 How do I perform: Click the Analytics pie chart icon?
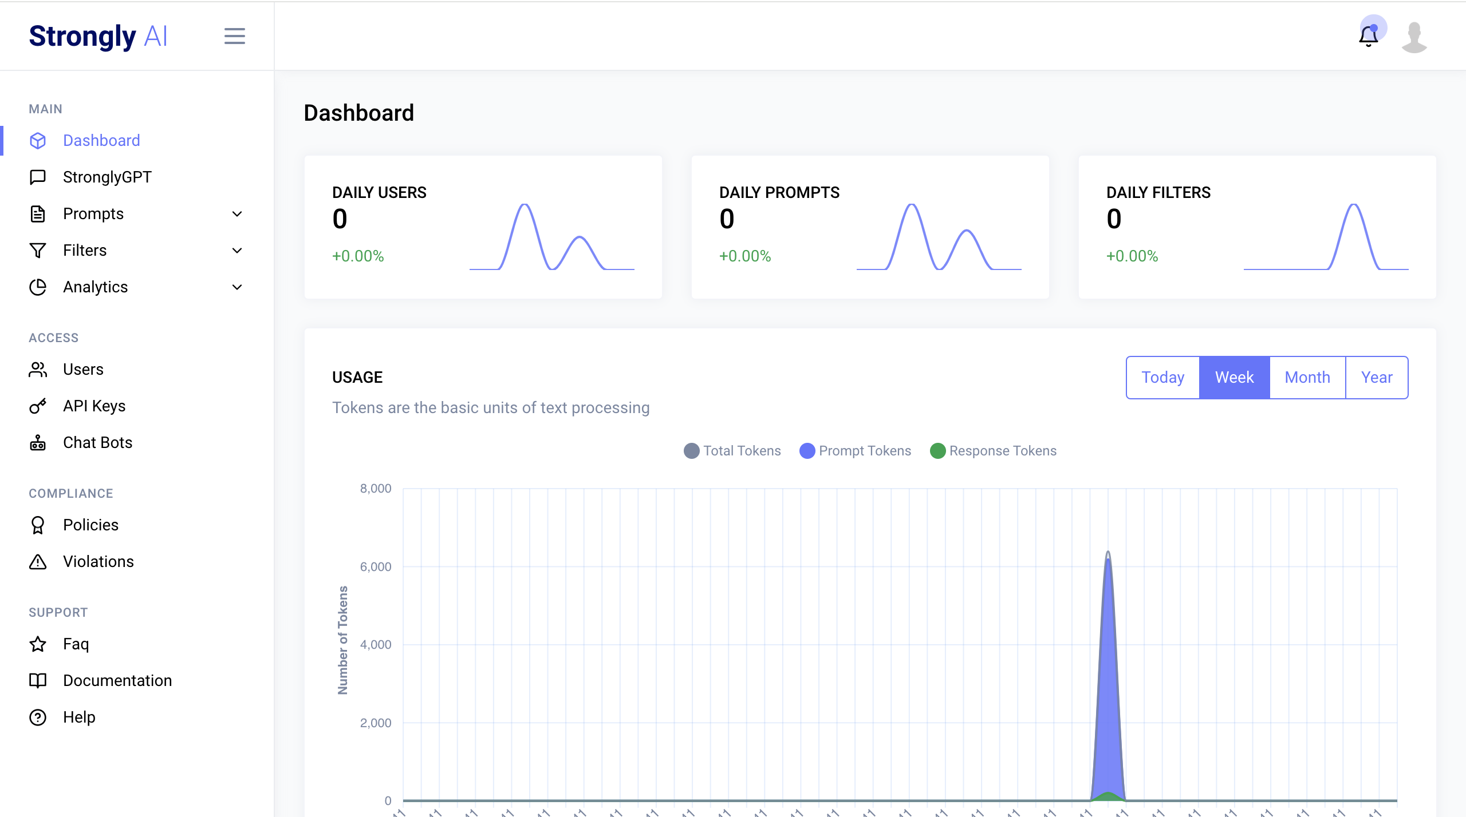tap(38, 287)
